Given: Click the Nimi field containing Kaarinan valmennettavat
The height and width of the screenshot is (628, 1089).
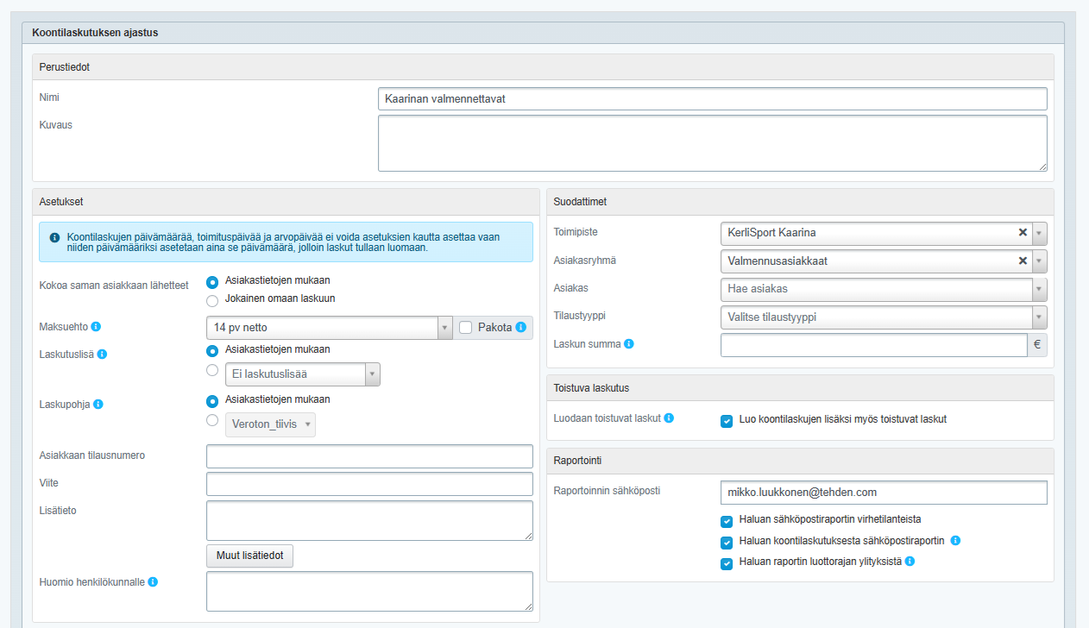Looking at the screenshot, I should 712,99.
